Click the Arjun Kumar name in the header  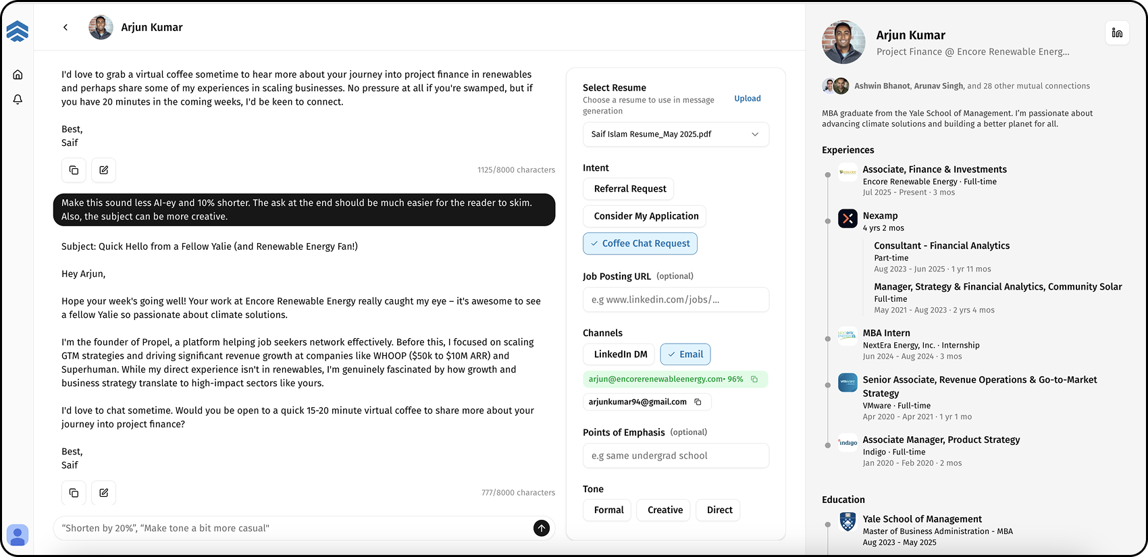pos(152,27)
